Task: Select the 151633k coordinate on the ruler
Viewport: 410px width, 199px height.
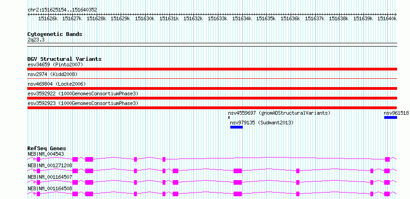Action: [217, 18]
